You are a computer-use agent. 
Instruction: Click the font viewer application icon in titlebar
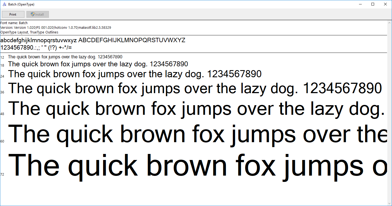click(4, 4)
